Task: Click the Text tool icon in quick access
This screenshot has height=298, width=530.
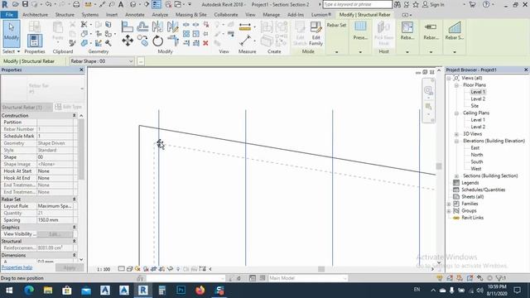Action: (120, 4)
